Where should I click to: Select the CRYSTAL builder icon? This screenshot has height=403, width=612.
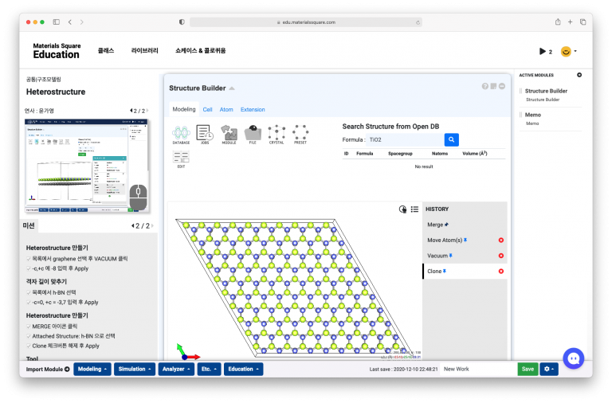pyautogui.click(x=277, y=133)
